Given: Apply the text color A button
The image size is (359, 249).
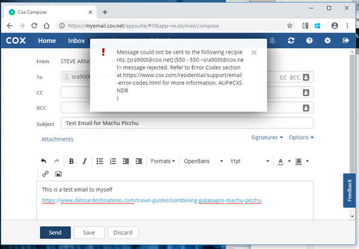Looking at the screenshot, I should [x=281, y=161].
